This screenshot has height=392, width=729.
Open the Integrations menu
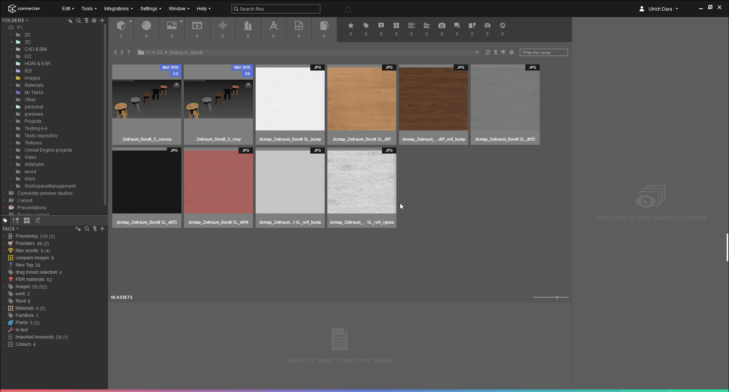[118, 9]
